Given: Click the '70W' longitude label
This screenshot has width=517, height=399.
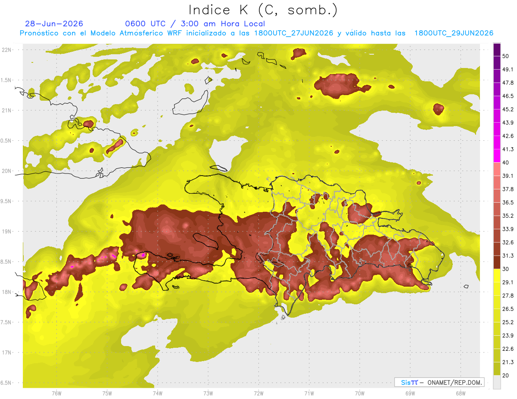Looking at the screenshot, I should pyautogui.click(x=360, y=393).
